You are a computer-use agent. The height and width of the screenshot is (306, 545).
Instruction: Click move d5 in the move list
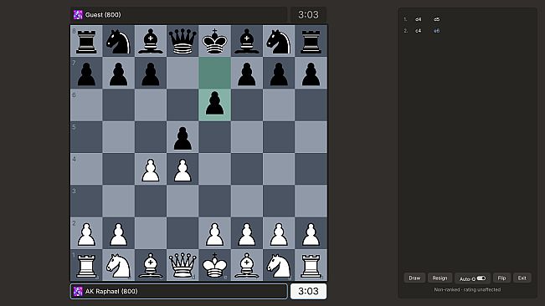tap(436, 19)
